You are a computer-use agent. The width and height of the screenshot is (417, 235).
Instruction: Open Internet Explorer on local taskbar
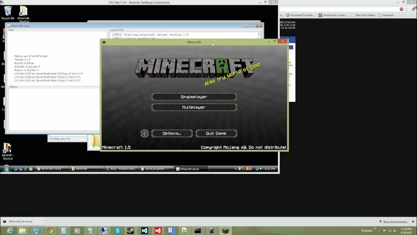pyautogui.click(x=10, y=231)
